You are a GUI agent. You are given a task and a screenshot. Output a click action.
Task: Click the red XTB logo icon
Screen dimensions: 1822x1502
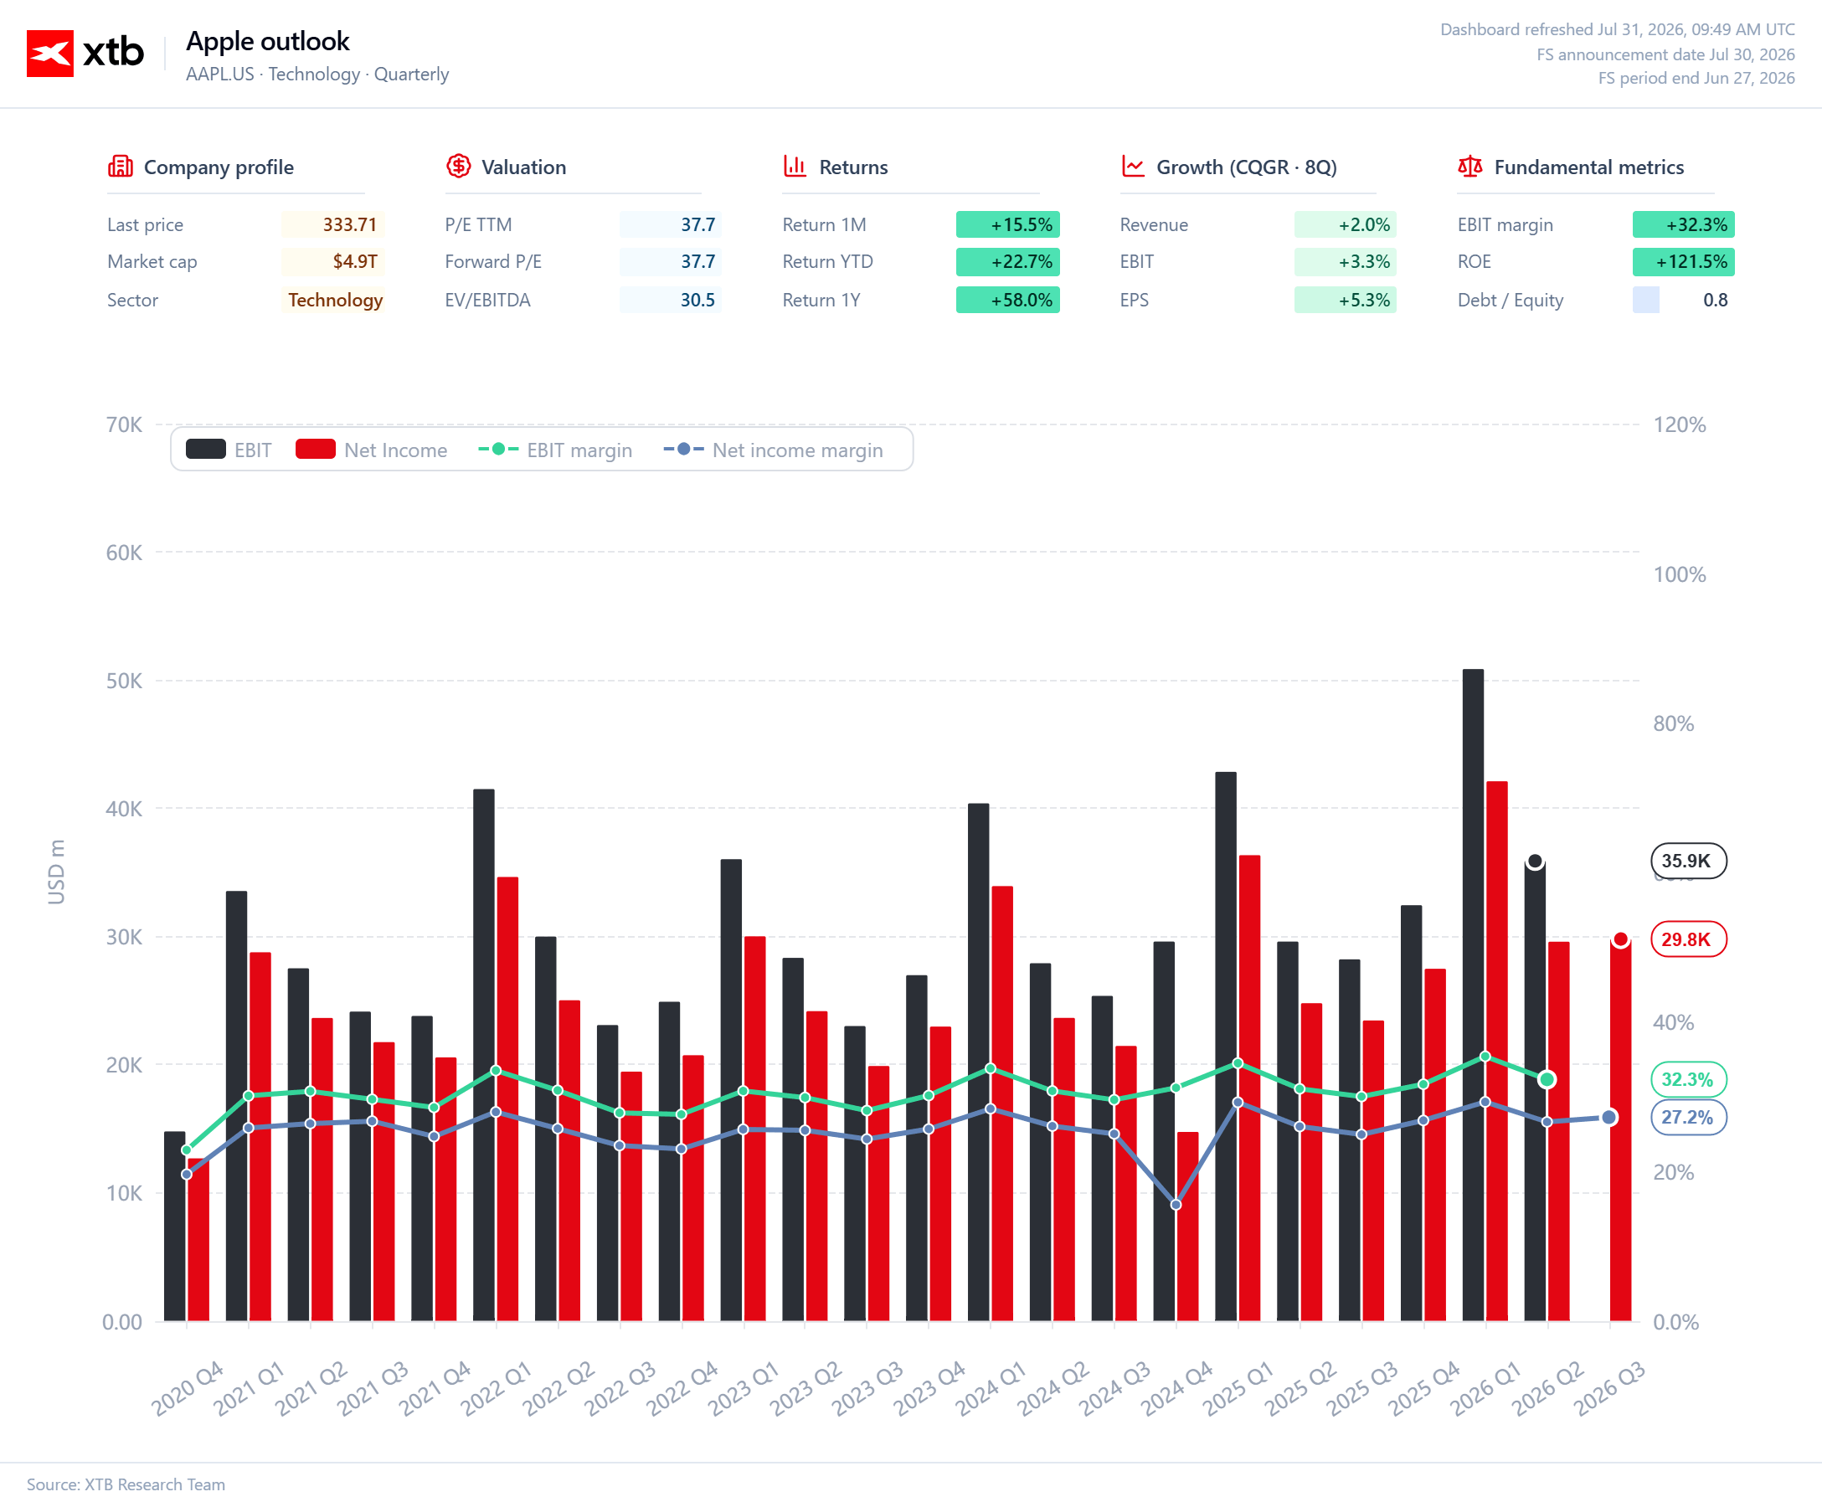[x=49, y=54]
